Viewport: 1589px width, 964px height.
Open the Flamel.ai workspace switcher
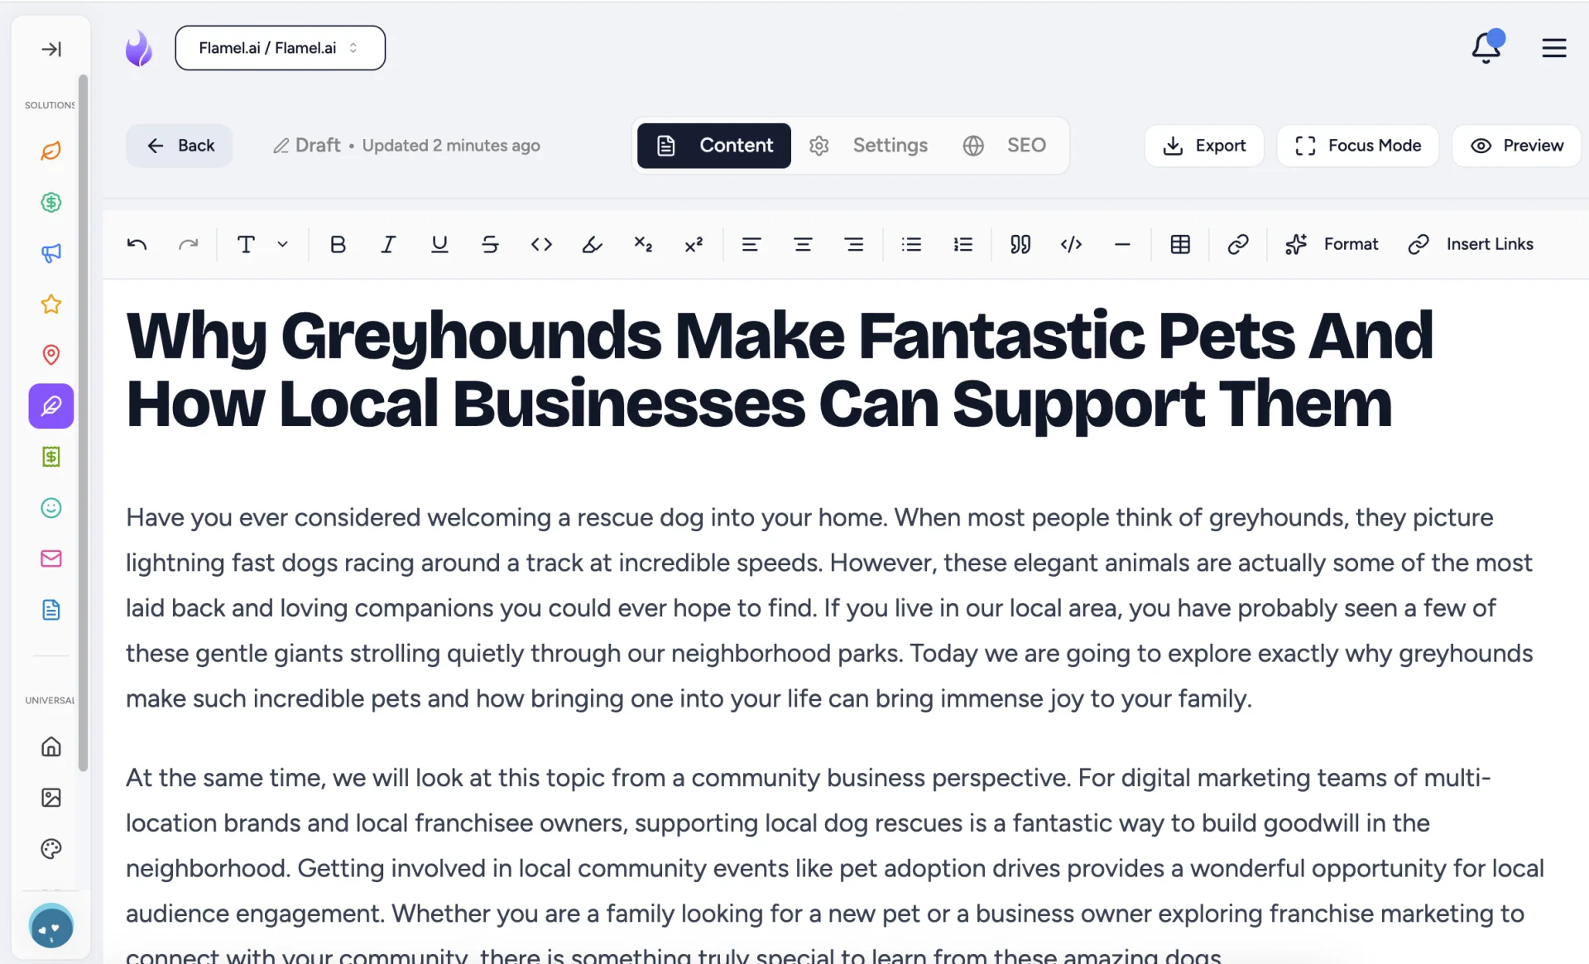point(280,48)
